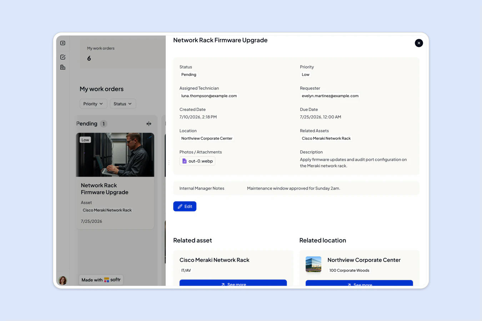The height and width of the screenshot is (321, 482).
Task: Click the Northview Corporate Center building thumbnail
Action: pos(313,264)
